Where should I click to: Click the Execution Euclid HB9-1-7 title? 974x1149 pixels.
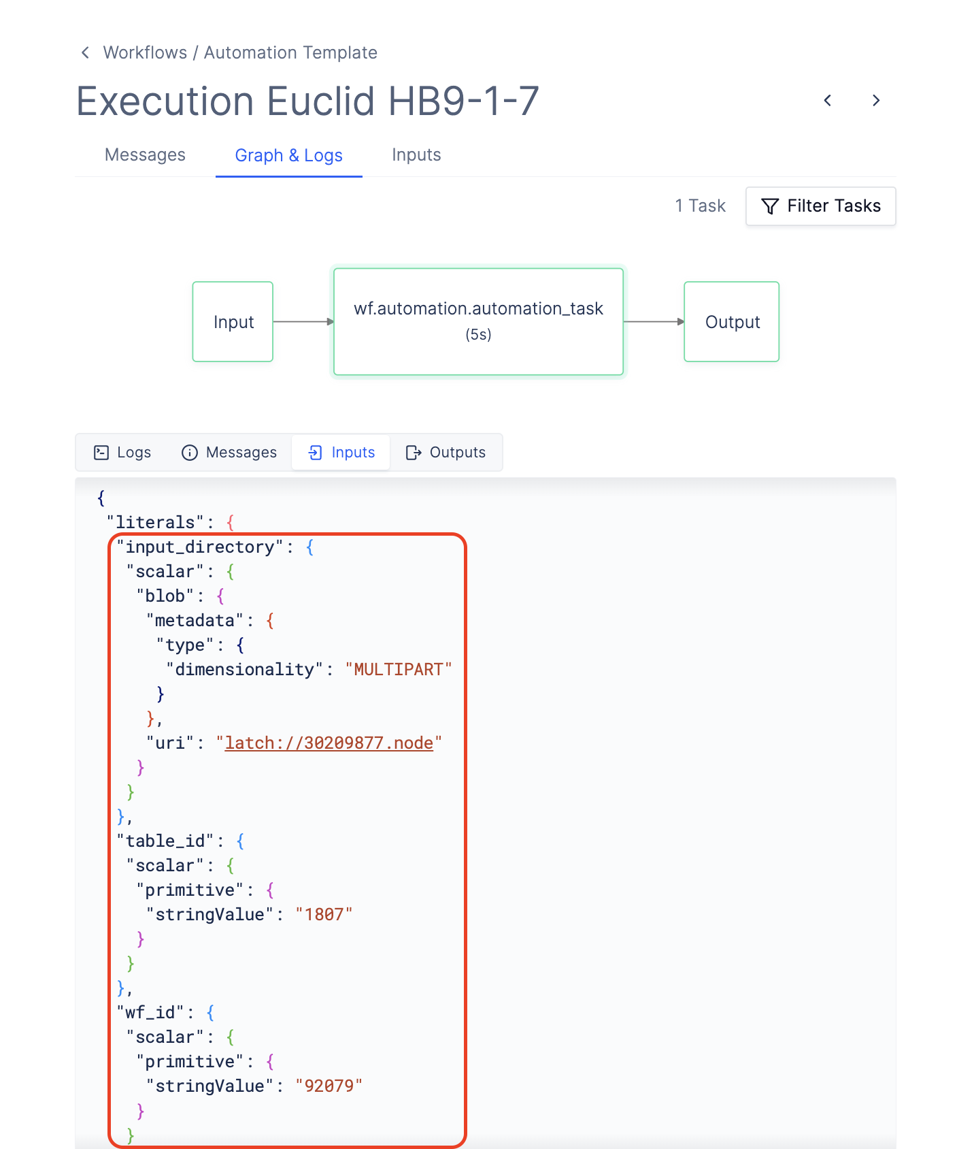(x=307, y=101)
